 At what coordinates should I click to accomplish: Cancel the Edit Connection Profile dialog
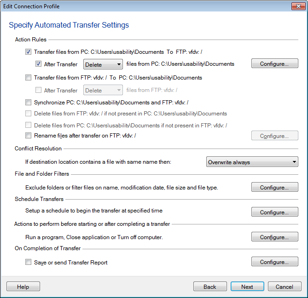point(285,287)
